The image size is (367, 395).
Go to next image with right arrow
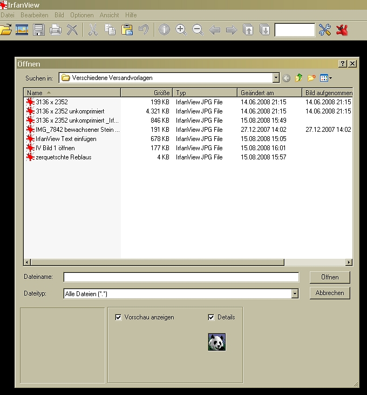point(232,30)
